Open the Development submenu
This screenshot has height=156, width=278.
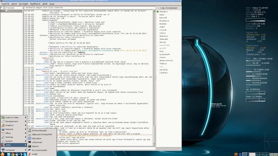(x=14, y=121)
